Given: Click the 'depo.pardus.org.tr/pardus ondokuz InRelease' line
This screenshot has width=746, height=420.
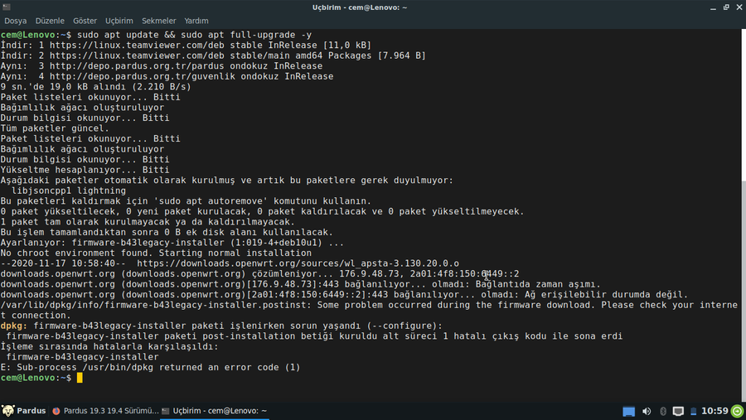Looking at the screenshot, I should [162, 66].
